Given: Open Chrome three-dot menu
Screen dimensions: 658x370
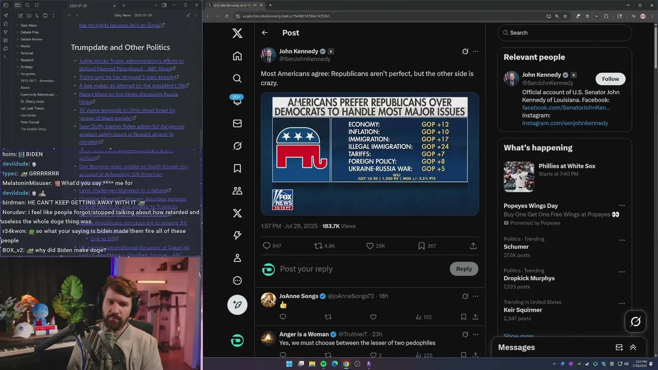Looking at the screenshot, I should point(652,16).
